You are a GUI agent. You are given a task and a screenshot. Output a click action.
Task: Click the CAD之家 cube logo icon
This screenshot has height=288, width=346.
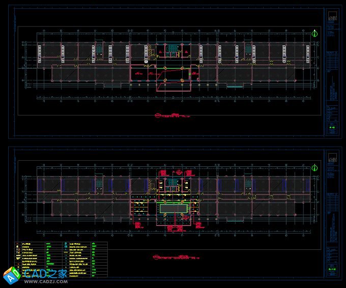tap(11, 276)
